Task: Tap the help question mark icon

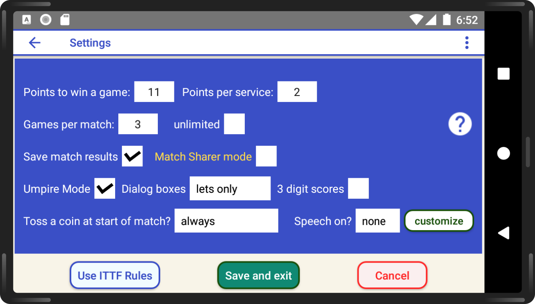Action: 460,124
